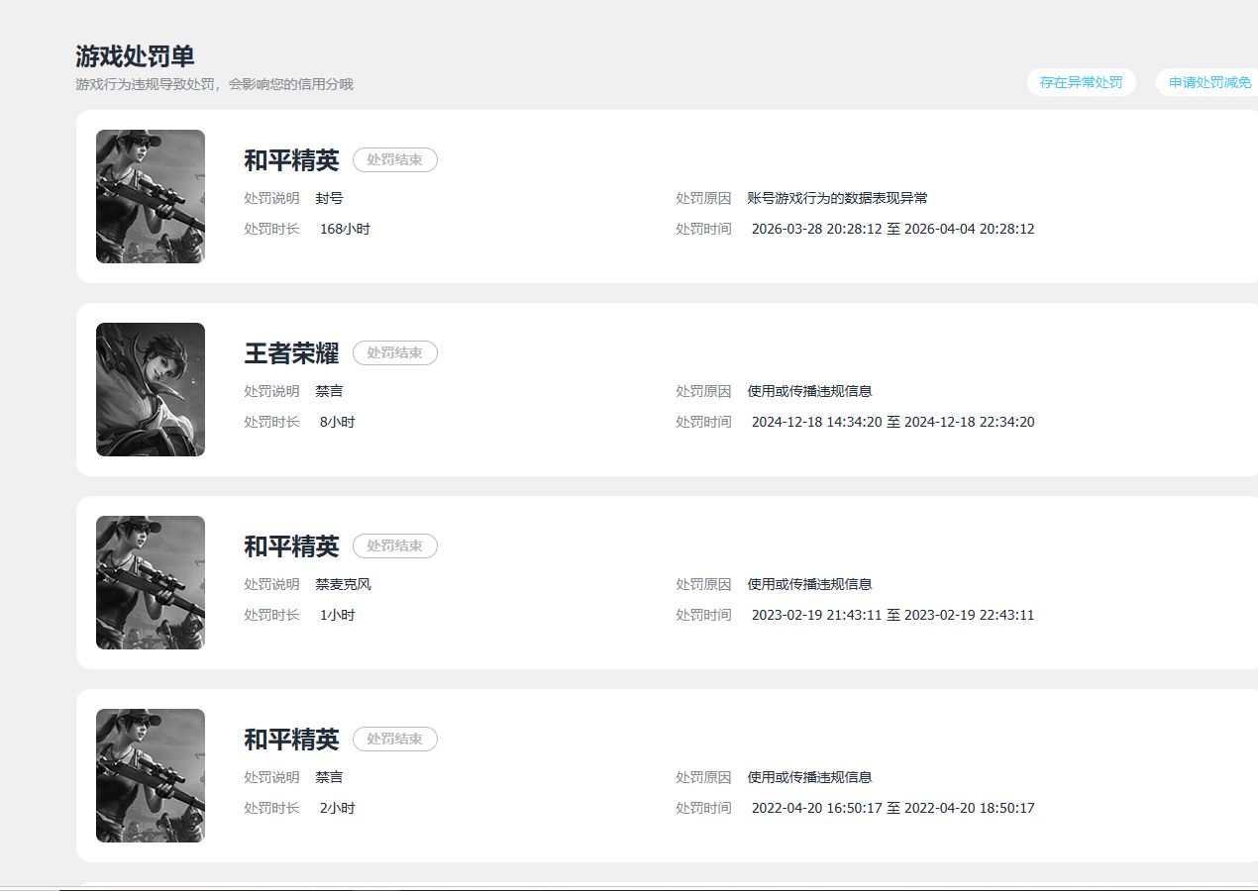Click the 封号 penalty description
Screen dimensions: 1258x891
[x=329, y=198]
